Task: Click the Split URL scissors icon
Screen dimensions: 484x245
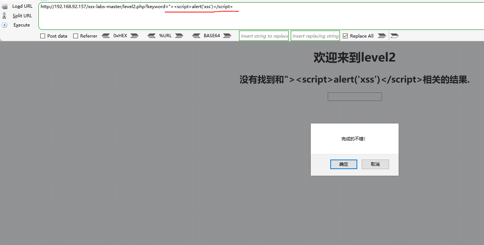Action: click(4, 15)
